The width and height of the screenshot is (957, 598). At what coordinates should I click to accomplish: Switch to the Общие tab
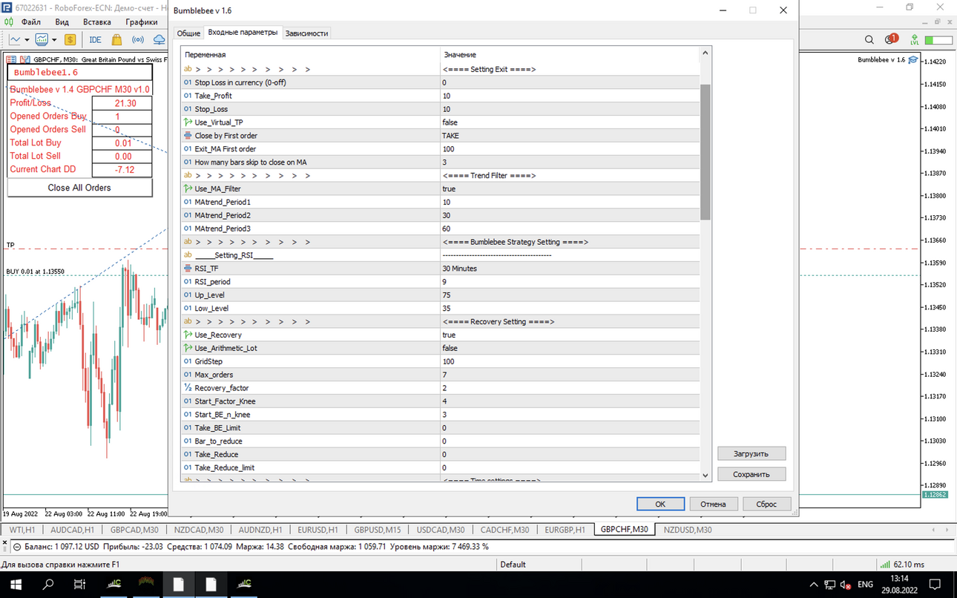coord(188,33)
